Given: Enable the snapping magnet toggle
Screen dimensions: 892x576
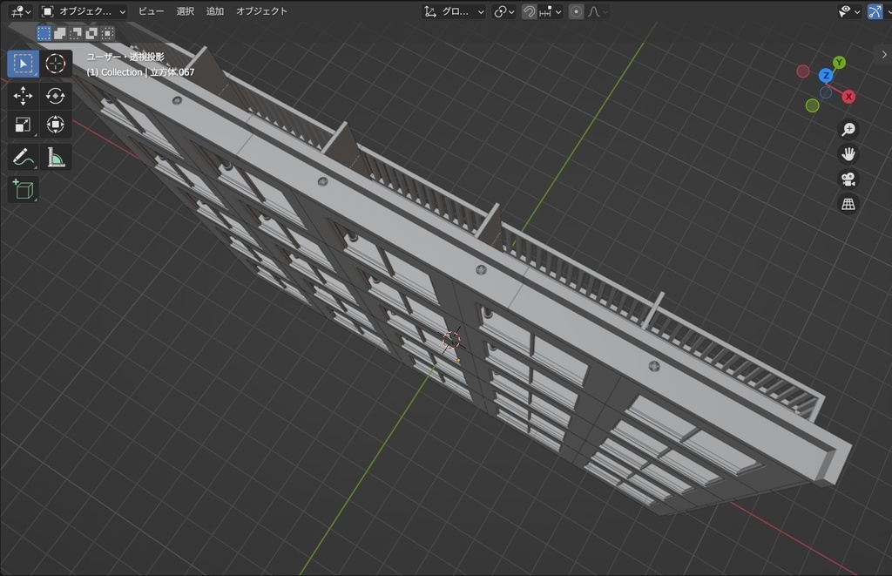Looking at the screenshot, I should 529,11.
